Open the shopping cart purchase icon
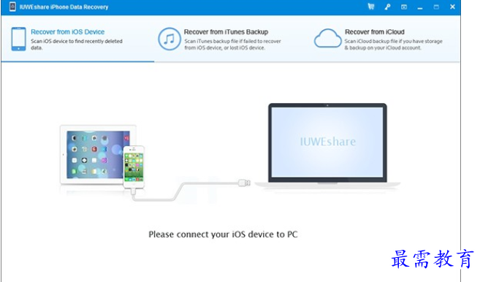The image size is (480, 282). click(x=371, y=7)
